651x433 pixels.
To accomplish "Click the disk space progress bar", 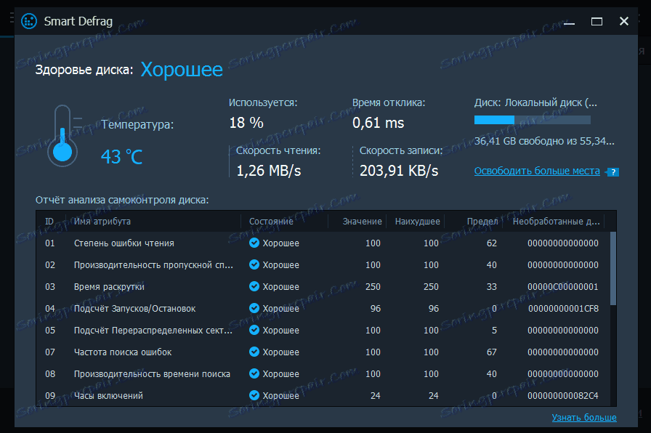I will click(533, 120).
